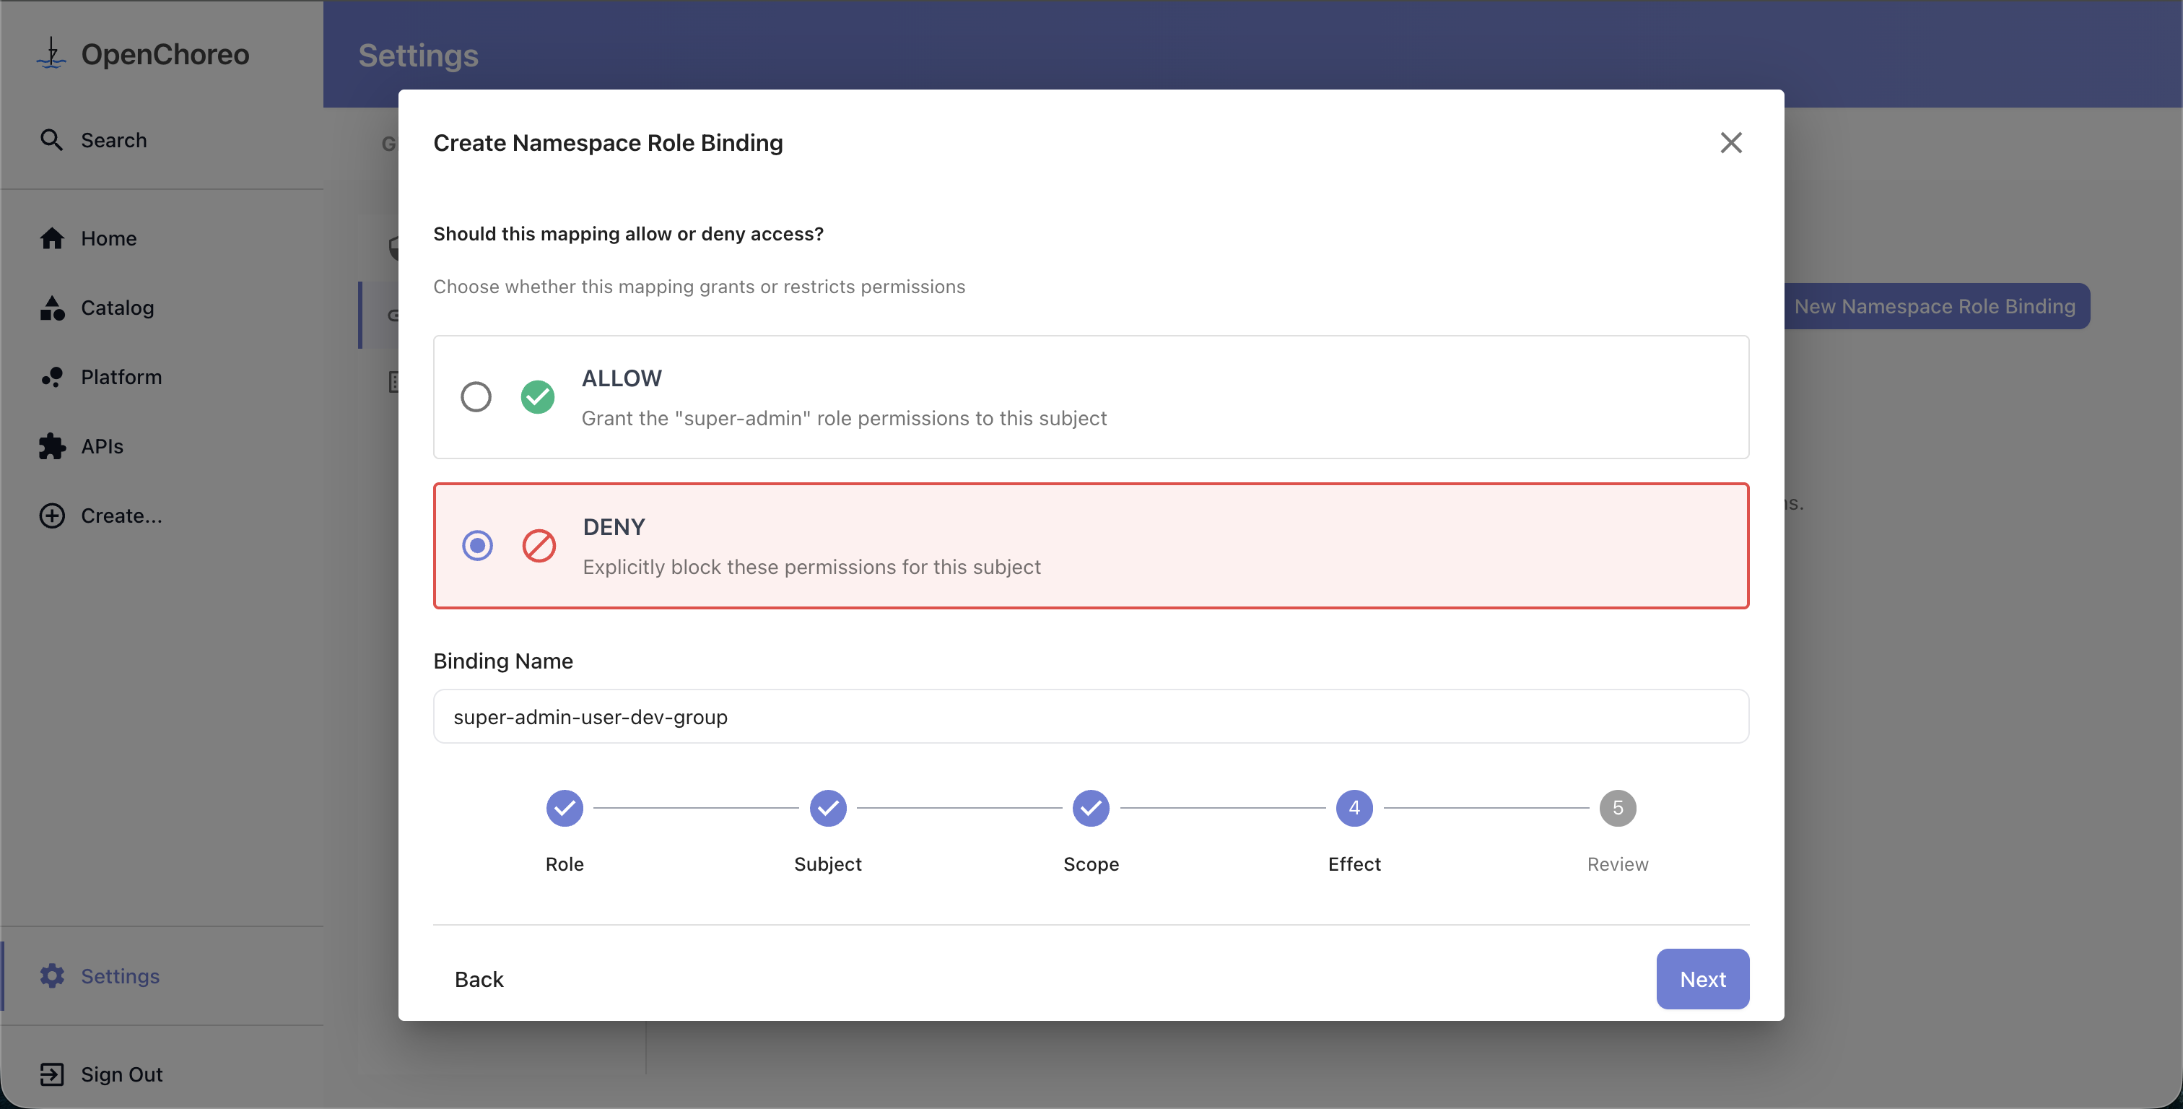Image resolution: width=2183 pixels, height=1109 pixels.
Task: Go to the Role step
Action: point(565,808)
